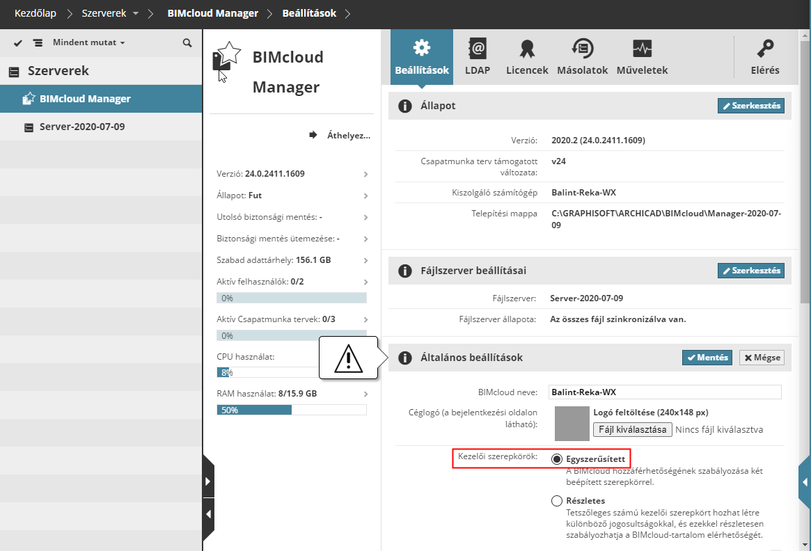Open the search magnifier in sidebar
Screen dimensions: 811x551
187,43
